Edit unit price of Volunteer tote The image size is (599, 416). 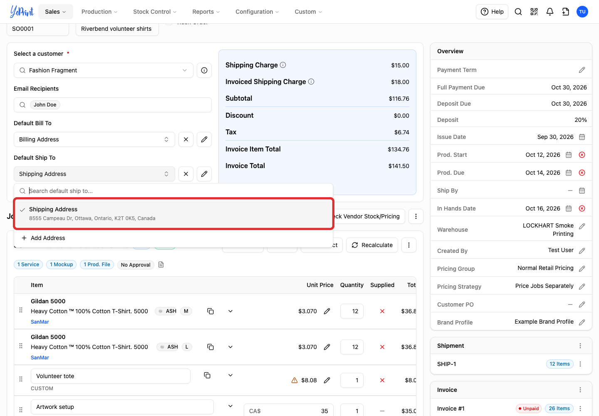tap(327, 380)
